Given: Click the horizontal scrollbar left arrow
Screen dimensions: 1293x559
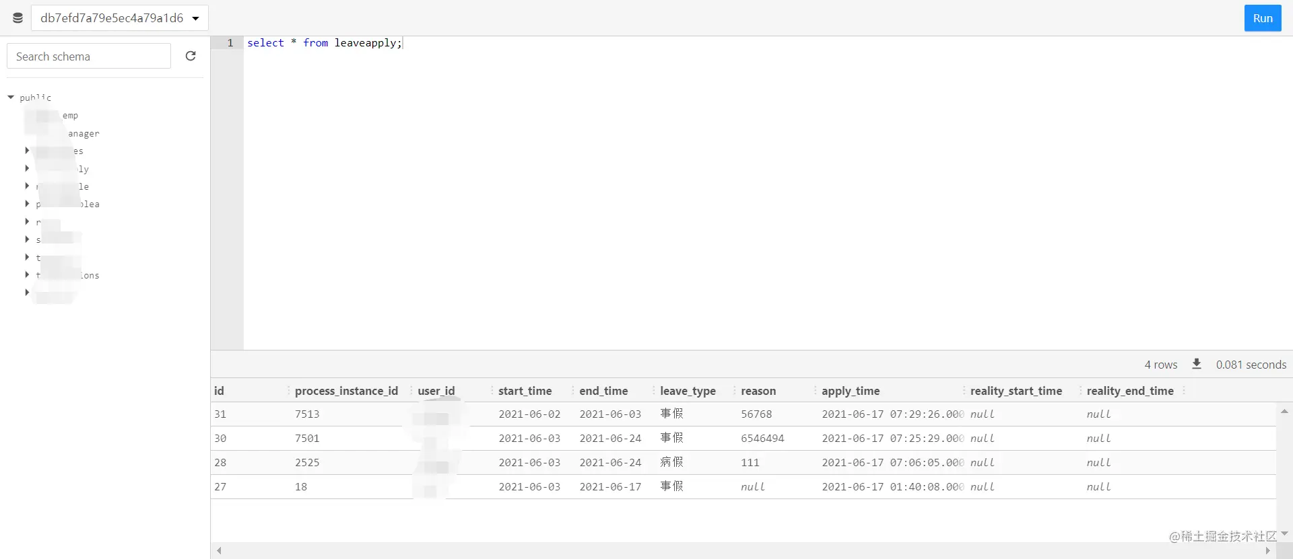Looking at the screenshot, I should tap(219, 550).
